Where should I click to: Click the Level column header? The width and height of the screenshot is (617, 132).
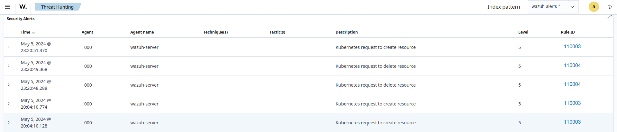523,32
